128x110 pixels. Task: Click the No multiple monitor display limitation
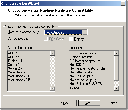[x=88, y=68]
